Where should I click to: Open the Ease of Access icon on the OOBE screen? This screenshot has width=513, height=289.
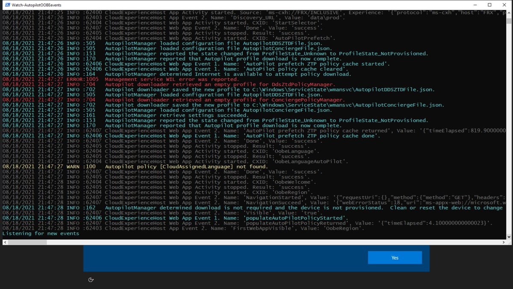pos(91,280)
